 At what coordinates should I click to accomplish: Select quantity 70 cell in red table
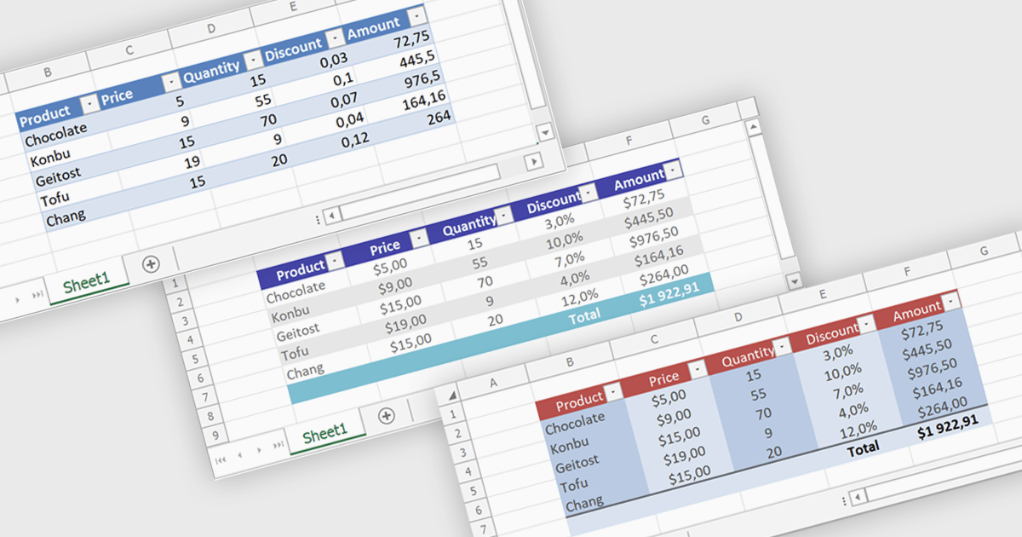(x=763, y=414)
